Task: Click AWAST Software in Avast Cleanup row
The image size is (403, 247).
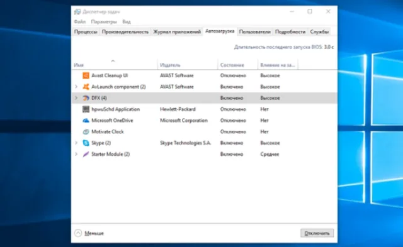Action: click(177, 75)
